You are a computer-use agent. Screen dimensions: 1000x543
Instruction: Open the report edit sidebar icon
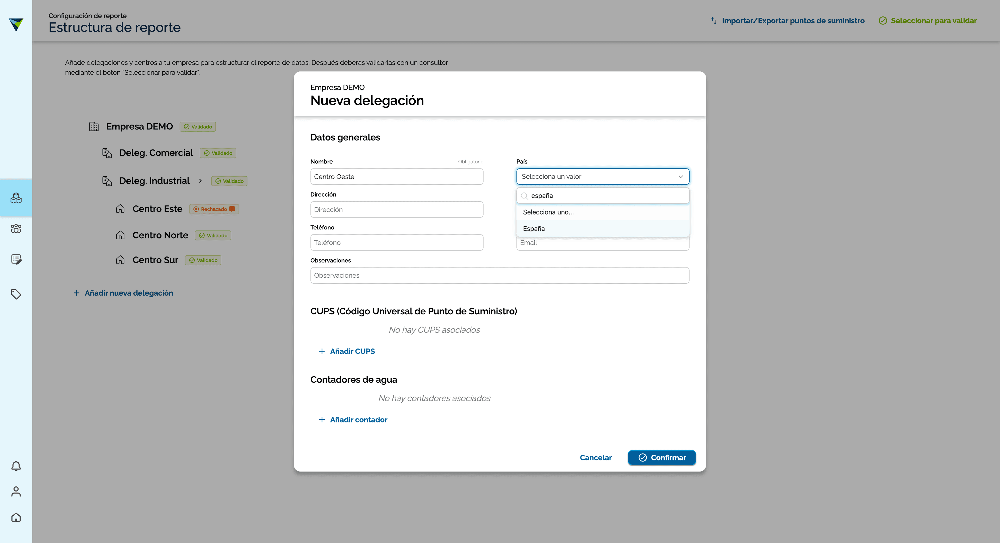tap(16, 259)
